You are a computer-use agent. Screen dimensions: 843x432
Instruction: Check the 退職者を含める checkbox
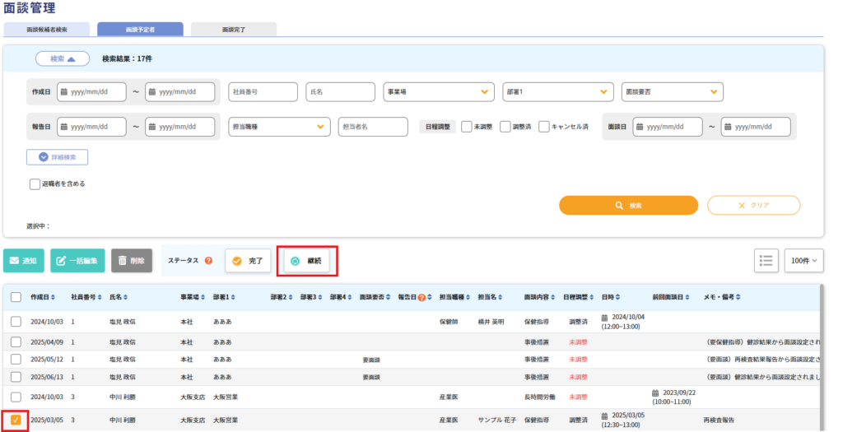[x=35, y=183]
